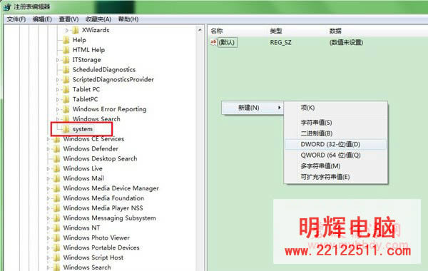
Task: Click the ITStorage folder icon
Action: coord(66,60)
